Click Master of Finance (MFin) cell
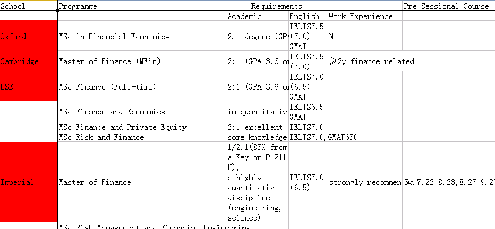Screen dimensions: 495x229 point(141,61)
